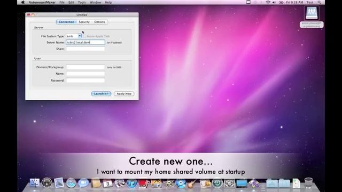Open the Finder icon in the Dock
The width and height of the screenshot is (342, 192).
[x=35, y=183]
